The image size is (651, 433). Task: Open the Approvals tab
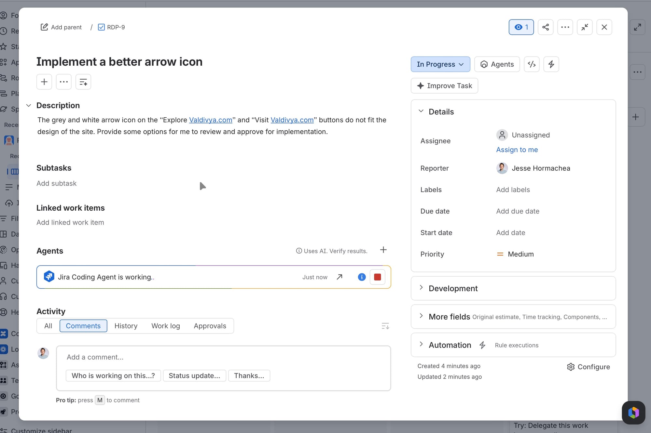210,326
